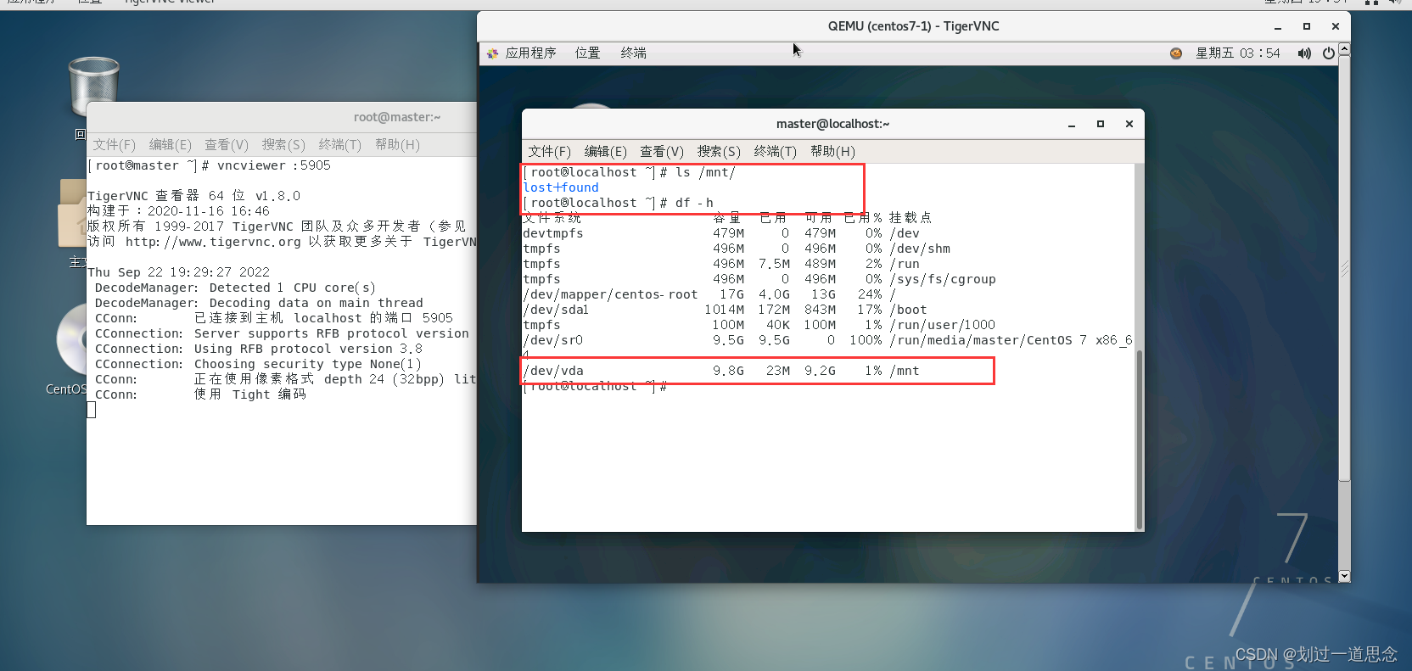
Task: Open the Trash icon on the desktop
Action: 93,85
